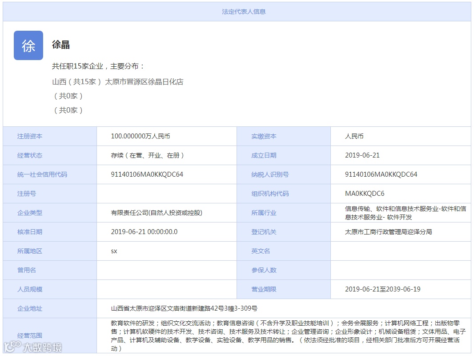Select the 注册号 label
The height and width of the screenshot is (356, 474).
(27, 193)
